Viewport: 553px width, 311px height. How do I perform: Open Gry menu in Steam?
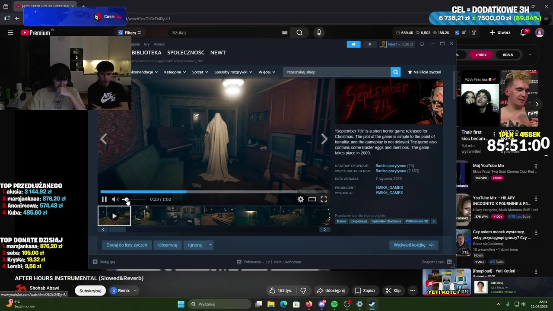[147, 44]
